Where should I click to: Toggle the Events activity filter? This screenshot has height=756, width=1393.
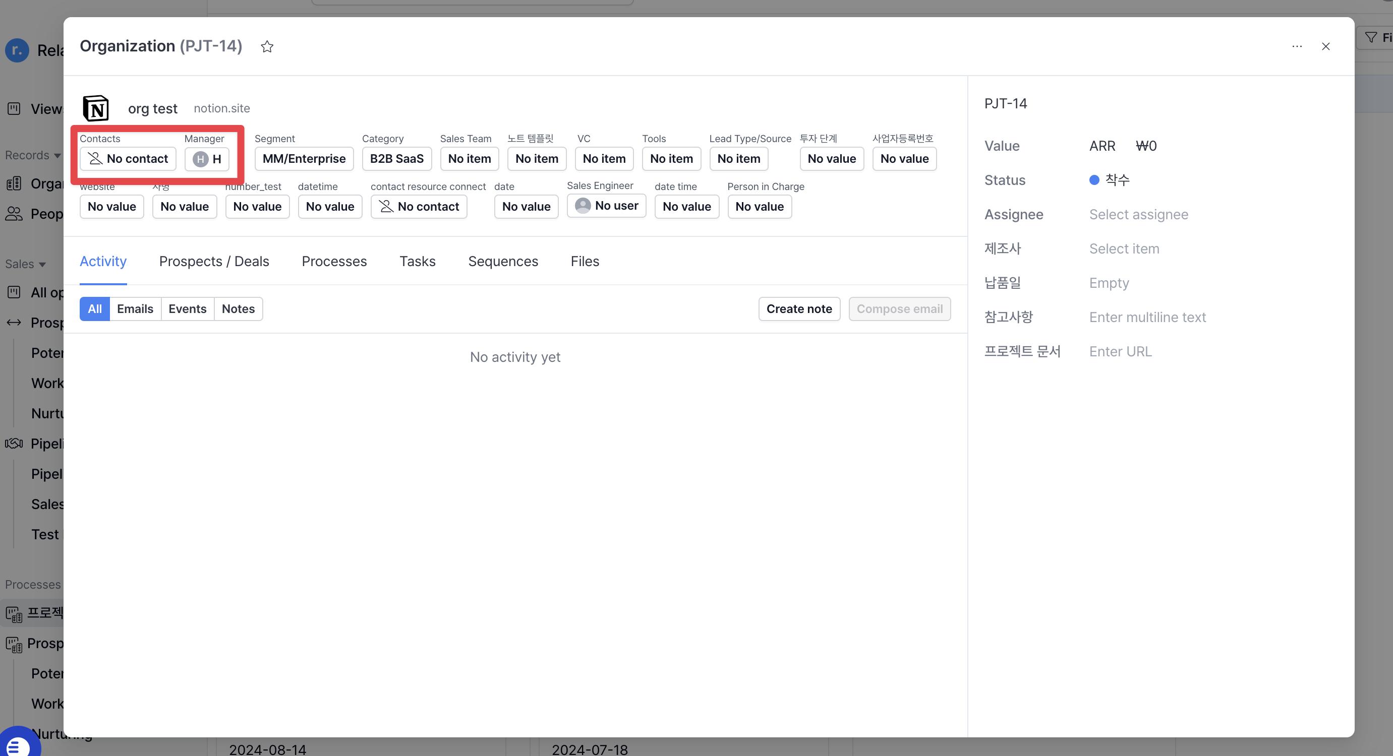tap(187, 308)
